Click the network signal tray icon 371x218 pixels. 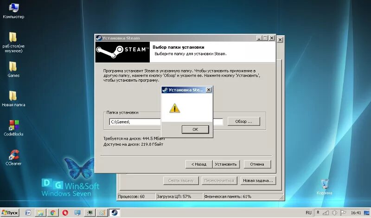pyautogui.click(x=326, y=213)
